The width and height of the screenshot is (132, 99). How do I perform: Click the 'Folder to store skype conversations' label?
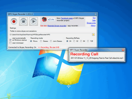tap(23, 31)
